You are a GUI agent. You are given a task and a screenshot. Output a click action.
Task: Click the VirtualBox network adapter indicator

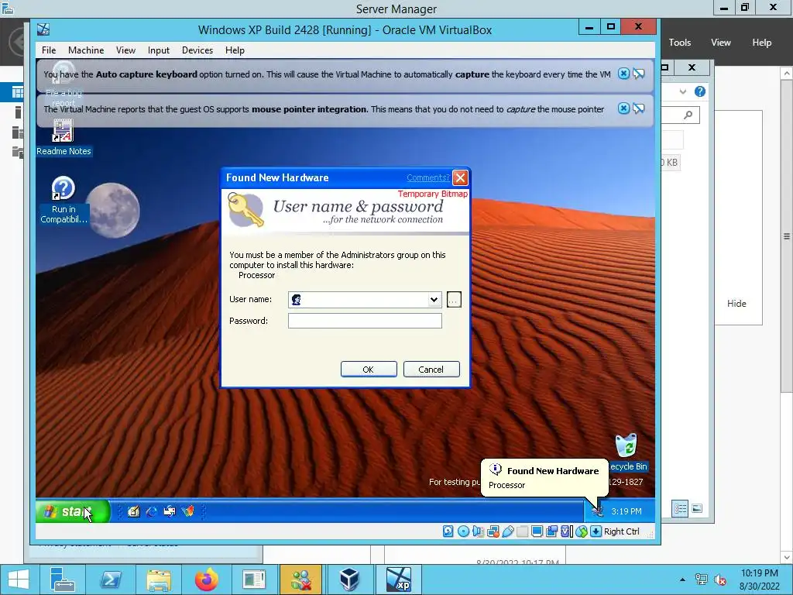[493, 531]
